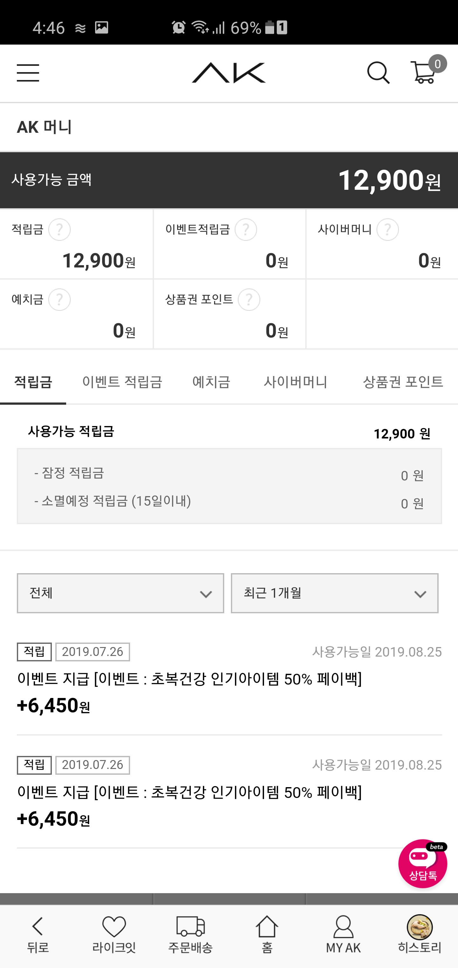Show help for 예치금

(59, 300)
